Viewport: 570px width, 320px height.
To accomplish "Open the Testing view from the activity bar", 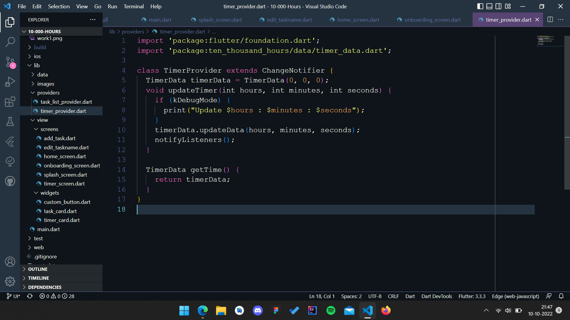I will coord(10,121).
